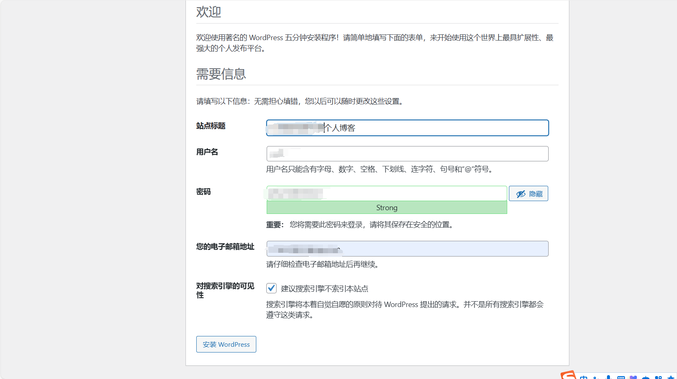The width and height of the screenshot is (677, 379).
Task: Focus the 用户名 text field
Action: coord(407,154)
